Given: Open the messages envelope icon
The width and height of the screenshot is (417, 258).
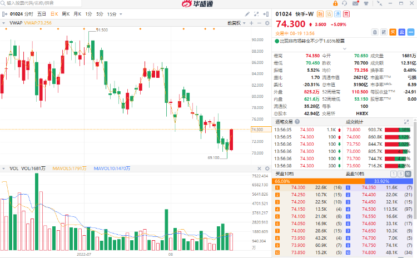Looking at the screenshot, I should 355,3.
